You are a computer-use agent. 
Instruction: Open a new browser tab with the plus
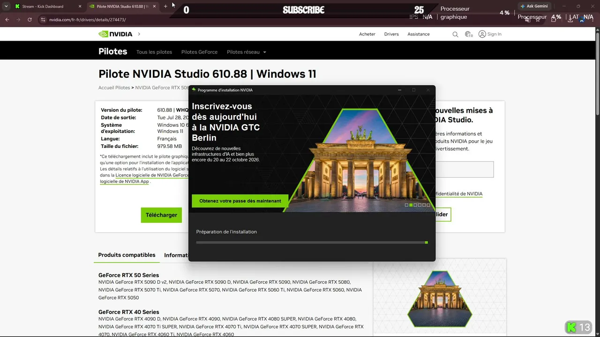(x=165, y=7)
